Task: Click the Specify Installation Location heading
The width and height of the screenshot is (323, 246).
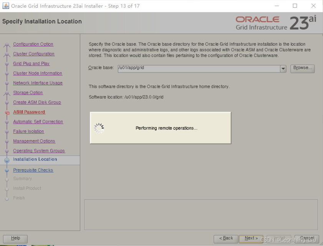Action: coord(42,21)
